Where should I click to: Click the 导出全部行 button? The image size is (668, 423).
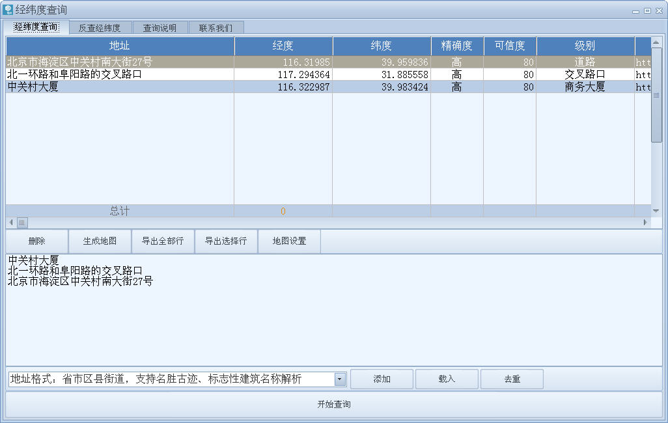(x=163, y=241)
